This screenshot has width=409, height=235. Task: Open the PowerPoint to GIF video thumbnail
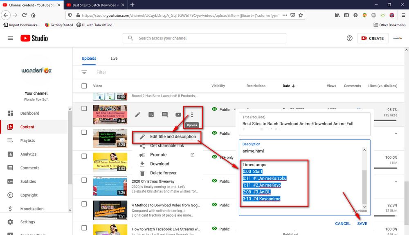pyautogui.click(x=110, y=138)
